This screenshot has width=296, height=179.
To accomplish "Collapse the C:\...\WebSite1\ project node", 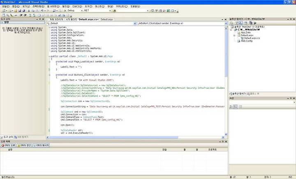I will pos(231,30).
